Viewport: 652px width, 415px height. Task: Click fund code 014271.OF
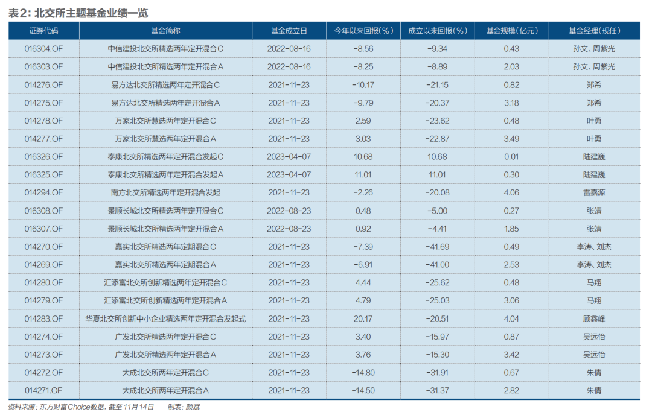coord(43,391)
